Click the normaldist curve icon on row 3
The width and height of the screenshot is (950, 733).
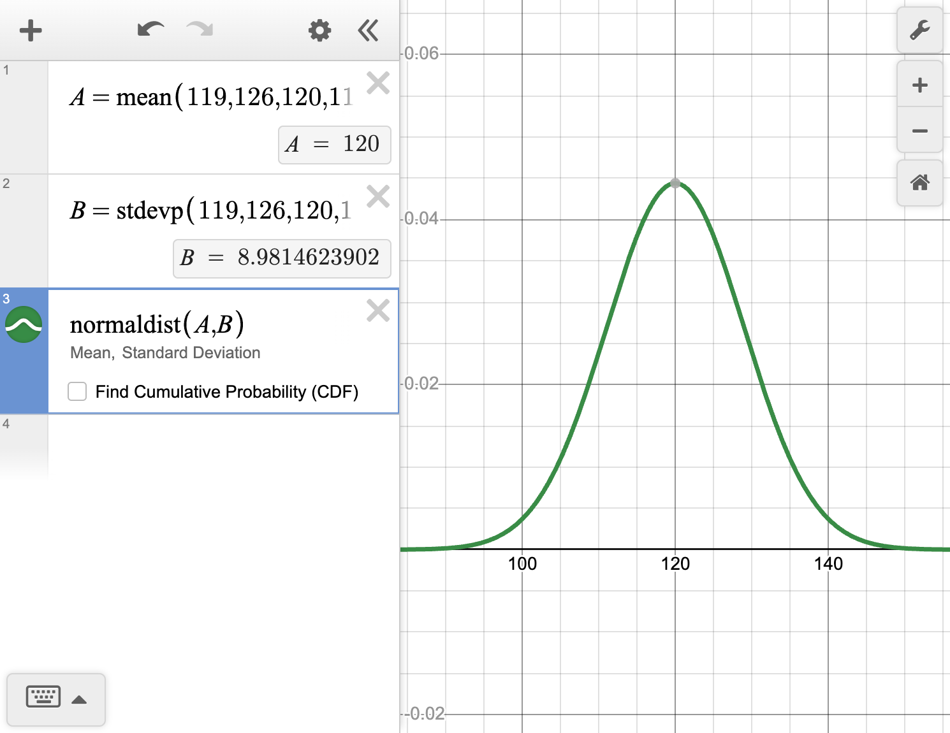point(24,325)
